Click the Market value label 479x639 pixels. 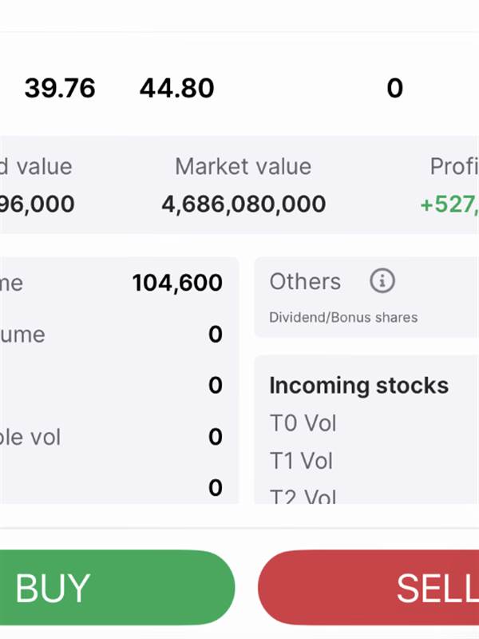coord(243,167)
